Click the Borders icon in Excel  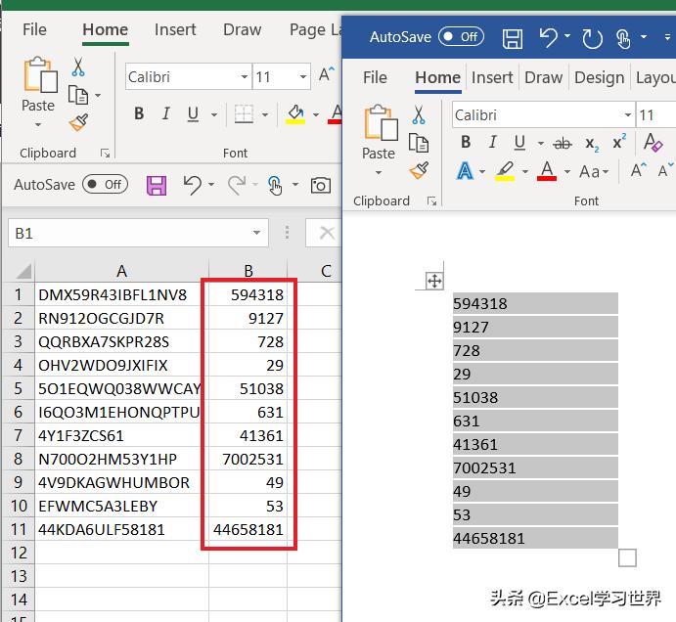[244, 114]
